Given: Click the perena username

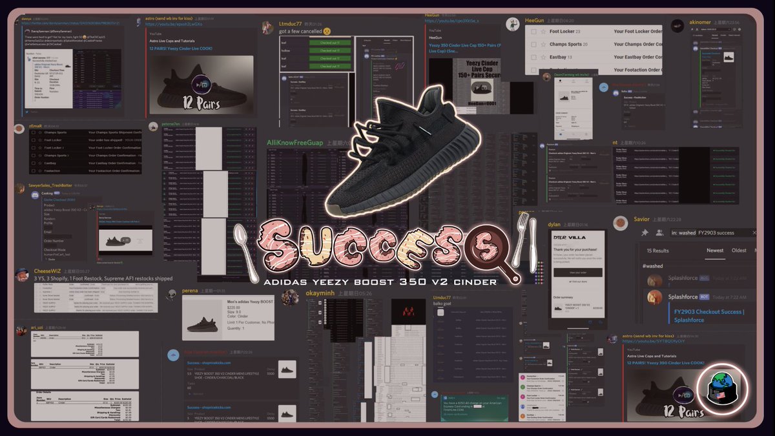Looking at the screenshot, I should (x=191, y=291).
